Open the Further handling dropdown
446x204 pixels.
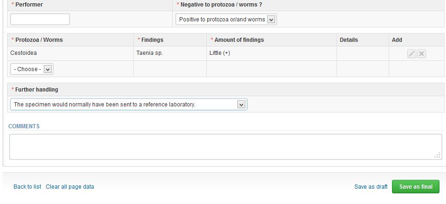coord(128,105)
